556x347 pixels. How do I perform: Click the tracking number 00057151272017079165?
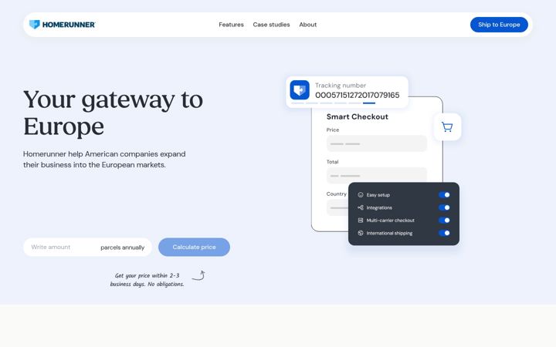pyautogui.click(x=357, y=95)
